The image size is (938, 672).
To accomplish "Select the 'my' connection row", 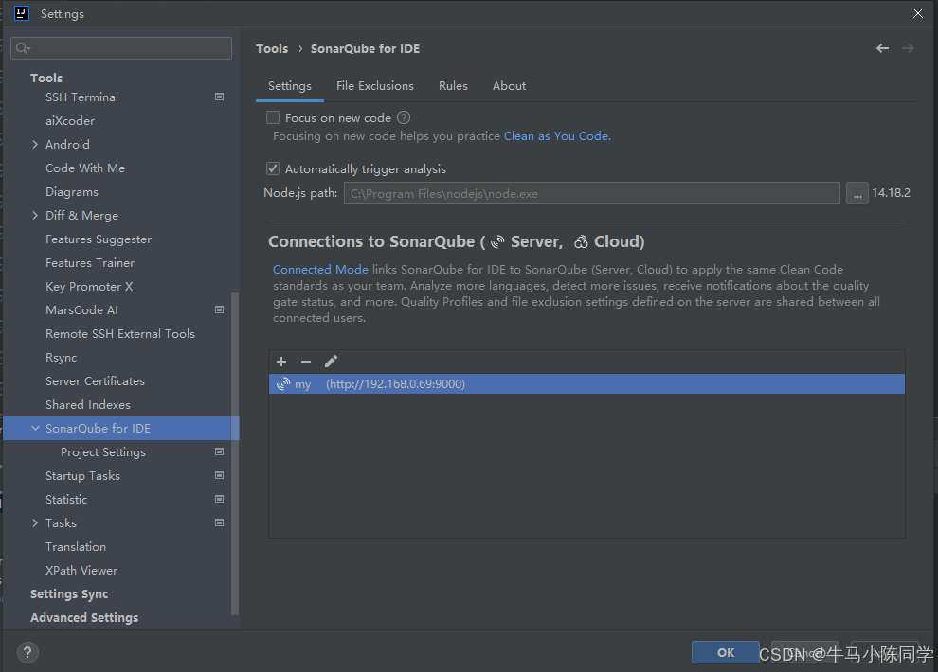I will click(586, 384).
